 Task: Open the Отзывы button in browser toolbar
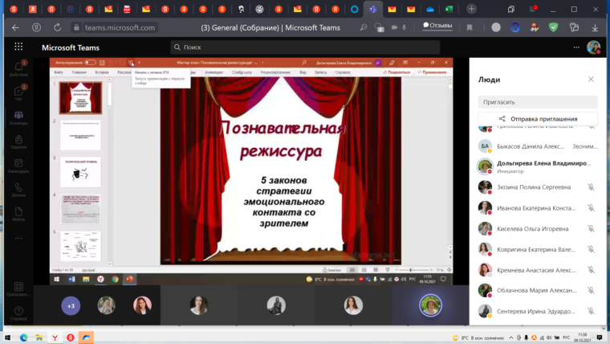pyautogui.click(x=435, y=27)
